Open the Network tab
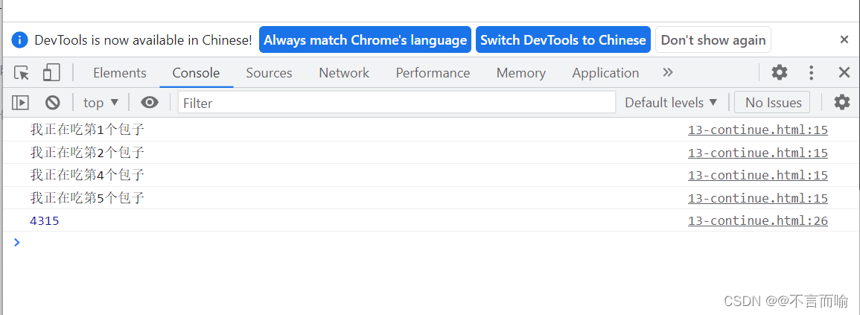The height and width of the screenshot is (315, 860). [344, 73]
